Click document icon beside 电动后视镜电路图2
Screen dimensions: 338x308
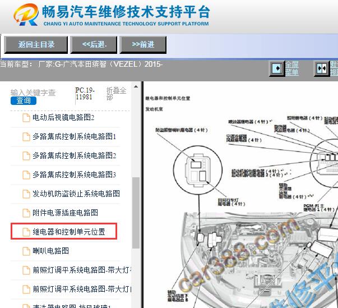coord(26,118)
